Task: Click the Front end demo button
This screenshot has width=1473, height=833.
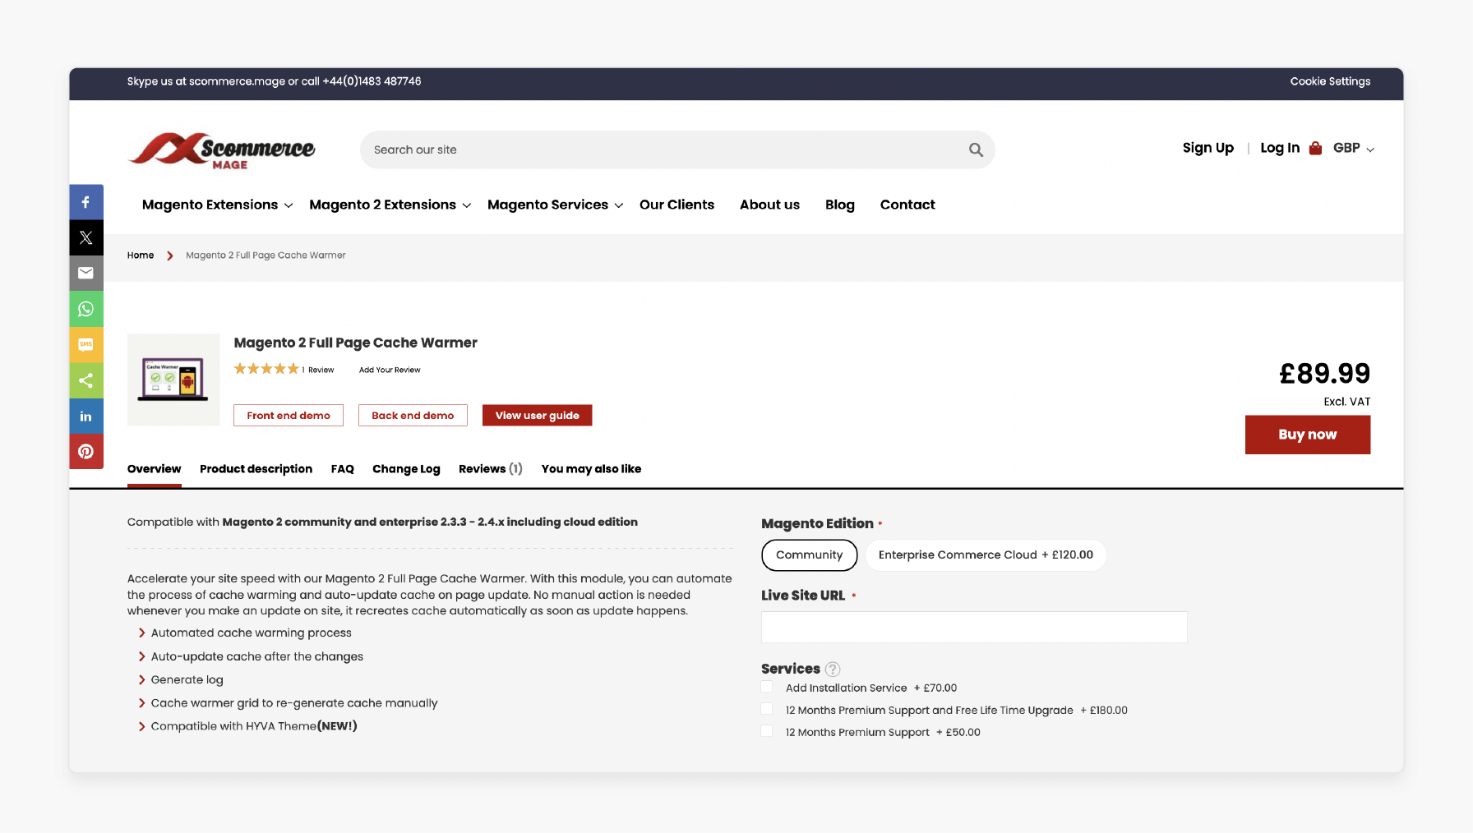Action: click(289, 416)
